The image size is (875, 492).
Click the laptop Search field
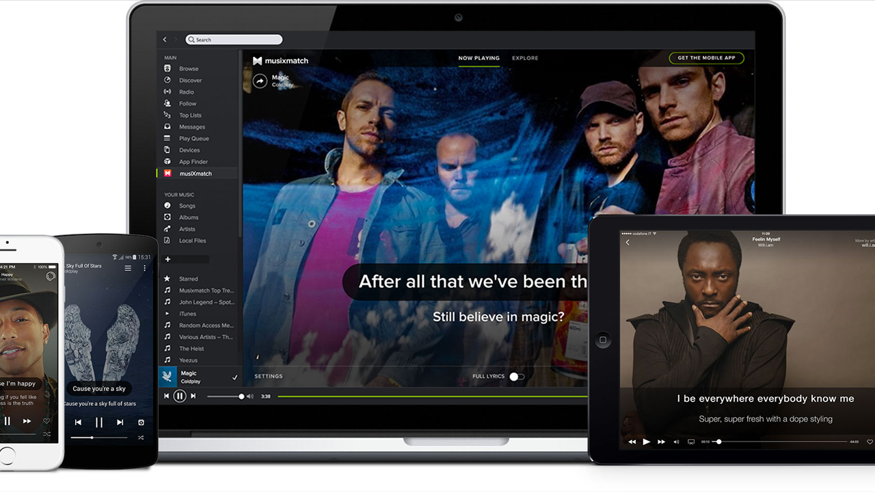tap(234, 40)
